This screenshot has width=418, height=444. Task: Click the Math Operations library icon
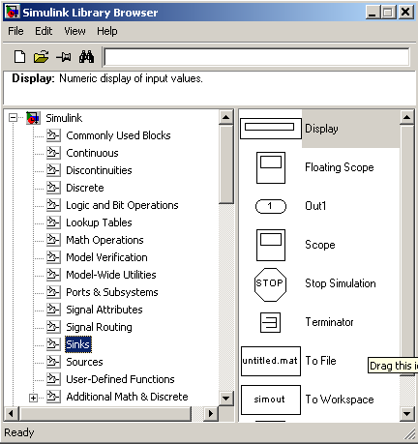tap(53, 240)
